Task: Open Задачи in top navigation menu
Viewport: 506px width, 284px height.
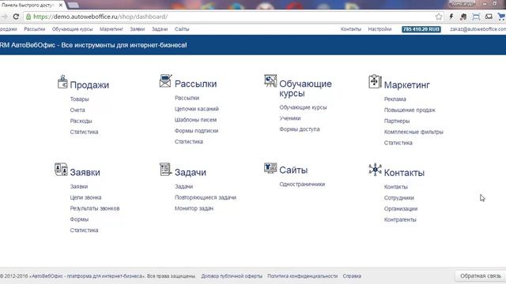Action: pos(160,29)
